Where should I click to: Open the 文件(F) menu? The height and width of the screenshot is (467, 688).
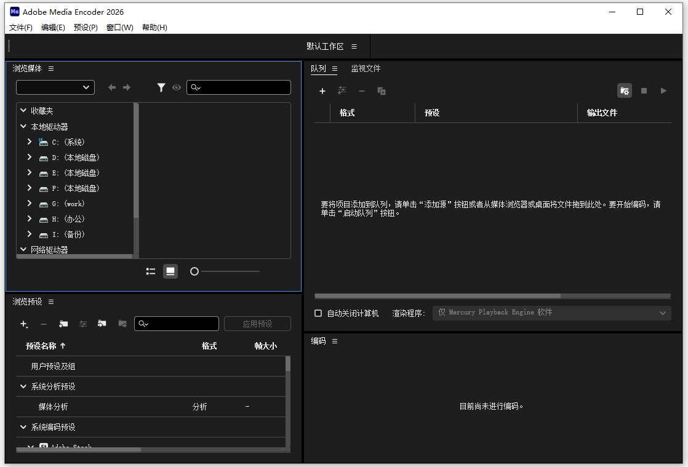(x=20, y=27)
